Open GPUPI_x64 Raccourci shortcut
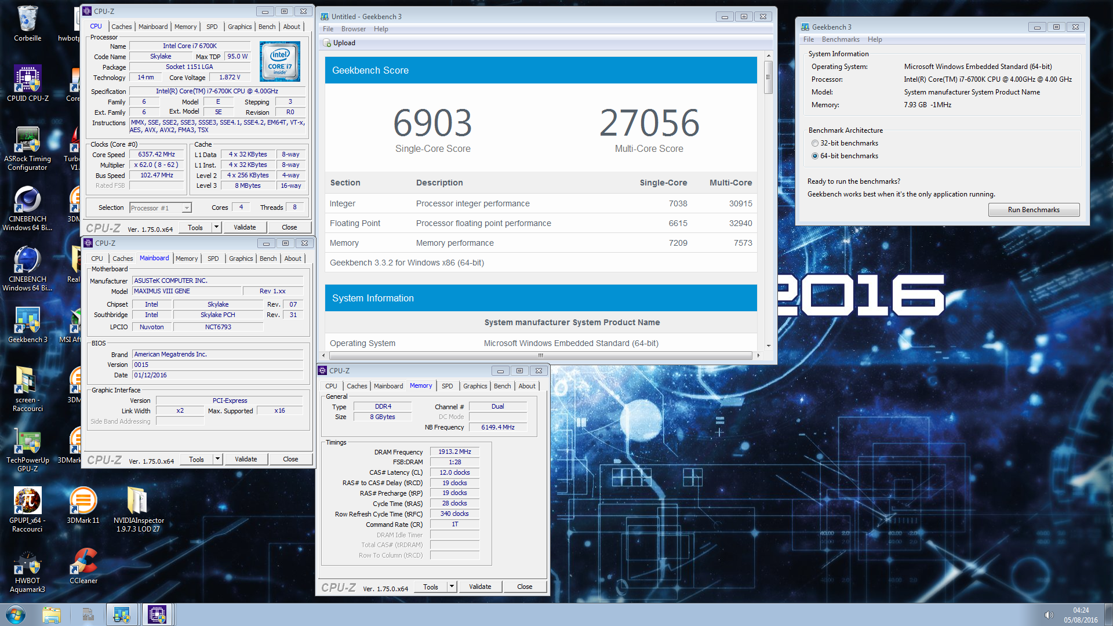Image resolution: width=1113 pixels, height=626 pixels. point(27,510)
